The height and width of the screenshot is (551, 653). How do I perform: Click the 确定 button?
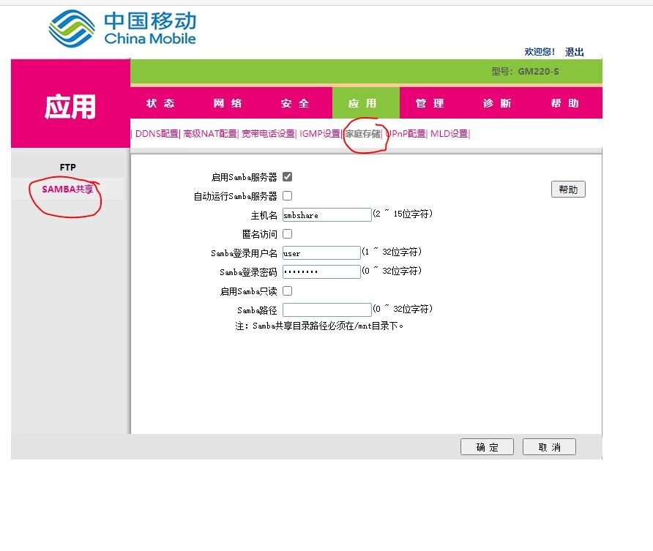point(487,447)
